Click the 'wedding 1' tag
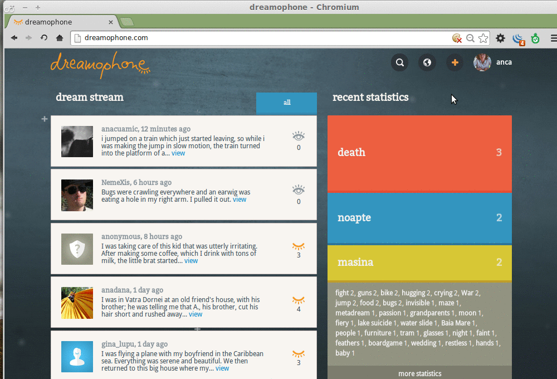This screenshot has height=379, width=557. pos(426,343)
